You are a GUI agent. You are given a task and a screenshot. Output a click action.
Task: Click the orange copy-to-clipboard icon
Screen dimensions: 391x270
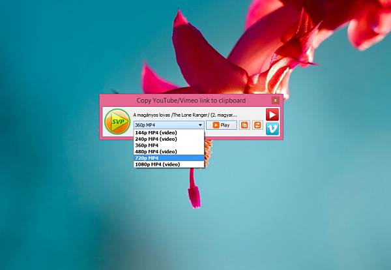(x=244, y=125)
